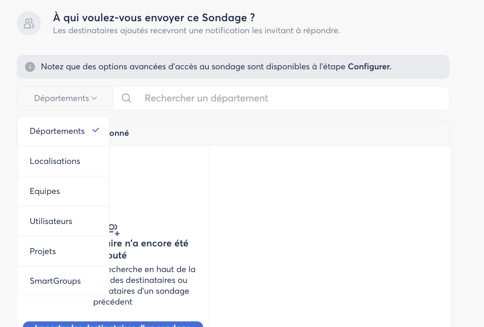
Task: Choose Localisations from the dropdown list
Action: tap(55, 161)
